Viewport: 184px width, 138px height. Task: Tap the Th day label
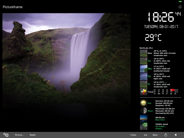point(149,76)
